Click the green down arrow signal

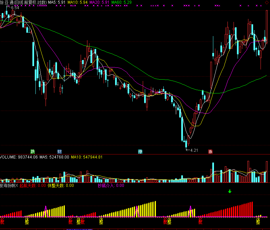click(x=230, y=192)
